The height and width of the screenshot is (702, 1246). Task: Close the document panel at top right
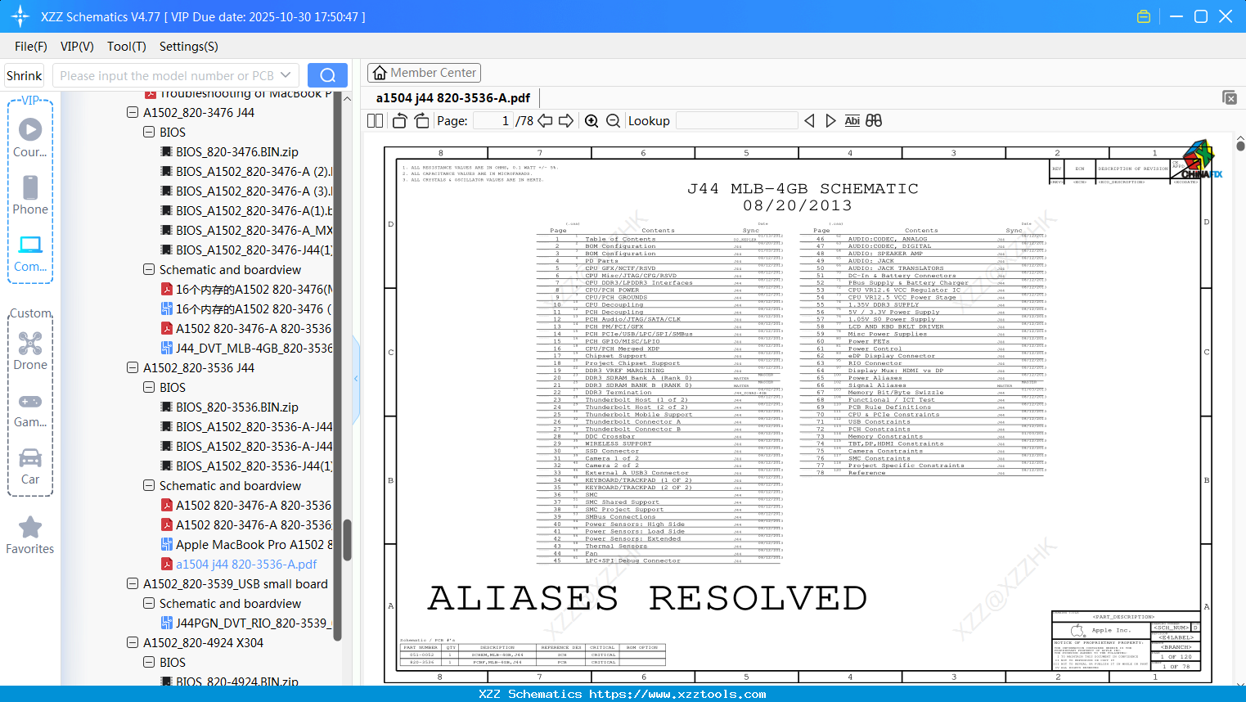(1230, 97)
